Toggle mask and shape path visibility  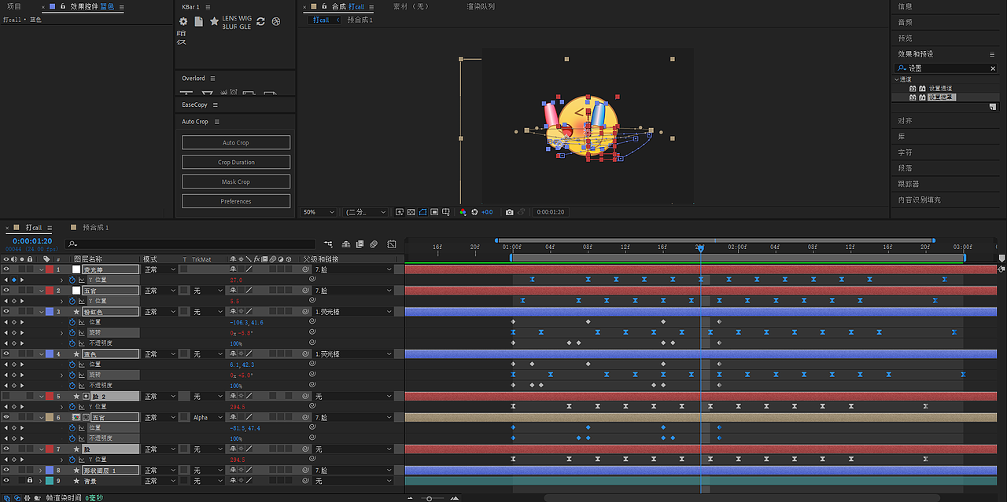coord(423,212)
